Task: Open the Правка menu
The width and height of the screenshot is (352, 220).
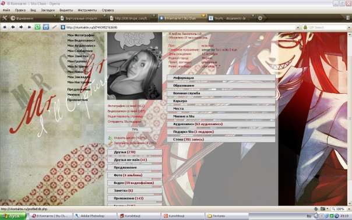Action: point(20,10)
